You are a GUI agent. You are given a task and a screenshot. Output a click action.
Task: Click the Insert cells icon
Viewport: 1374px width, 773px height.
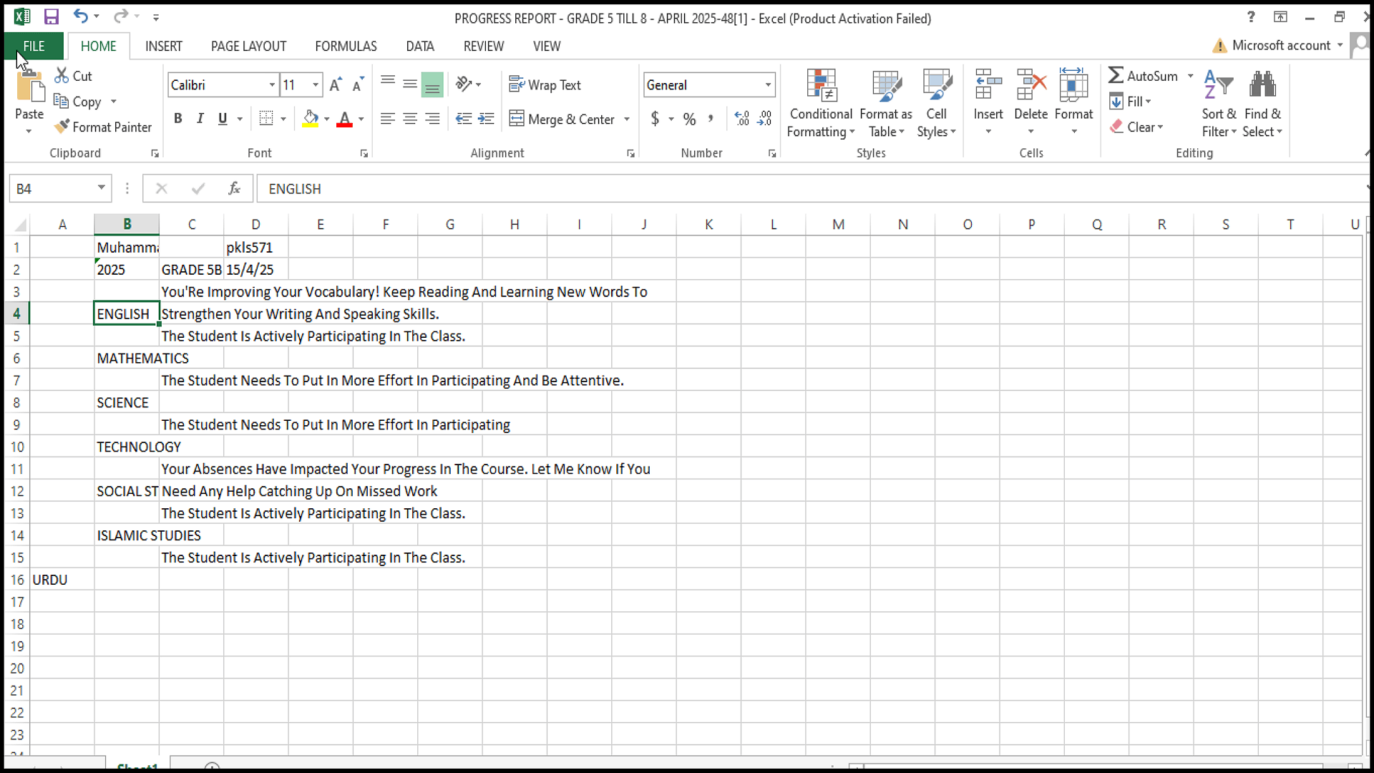(988, 84)
